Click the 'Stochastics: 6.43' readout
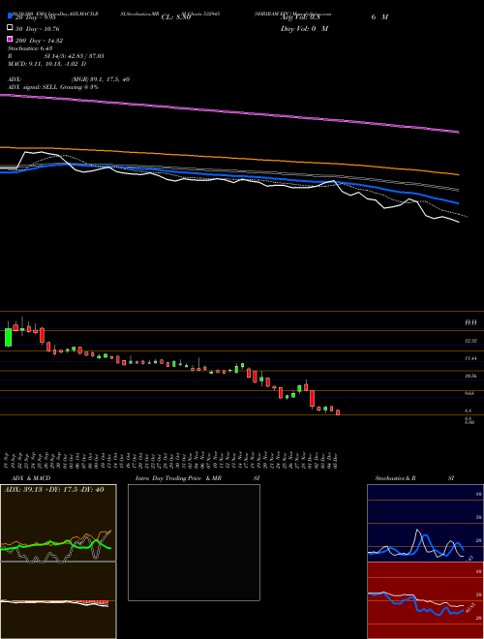Viewport: 484px width, 639px height. 30,48
